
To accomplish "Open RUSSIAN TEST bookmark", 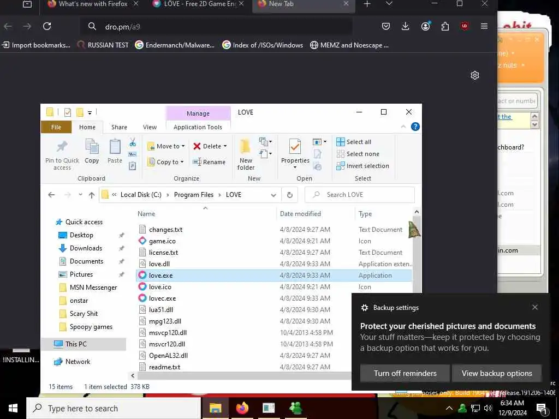I will click(103, 45).
